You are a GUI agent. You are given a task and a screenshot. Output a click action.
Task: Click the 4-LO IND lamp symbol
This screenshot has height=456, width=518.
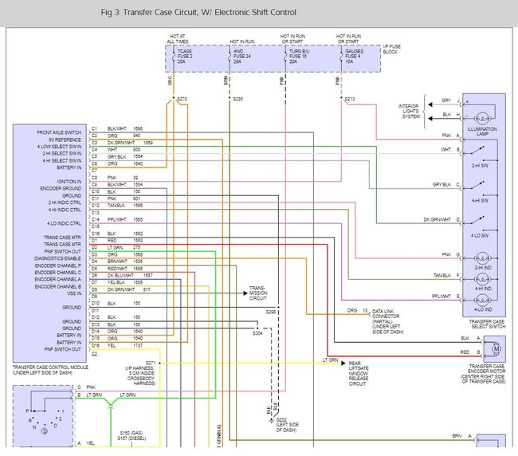coord(483,300)
